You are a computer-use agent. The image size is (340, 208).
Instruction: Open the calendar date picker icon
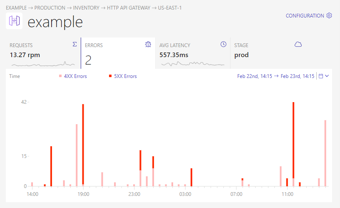pos(321,76)
